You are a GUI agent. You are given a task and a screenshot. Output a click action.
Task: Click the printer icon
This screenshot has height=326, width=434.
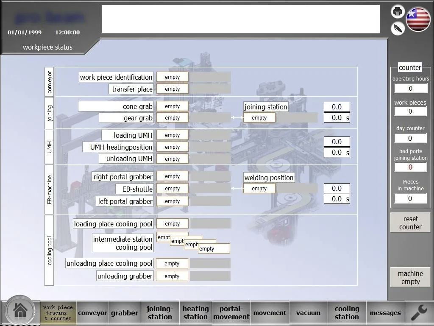[398, 12]
